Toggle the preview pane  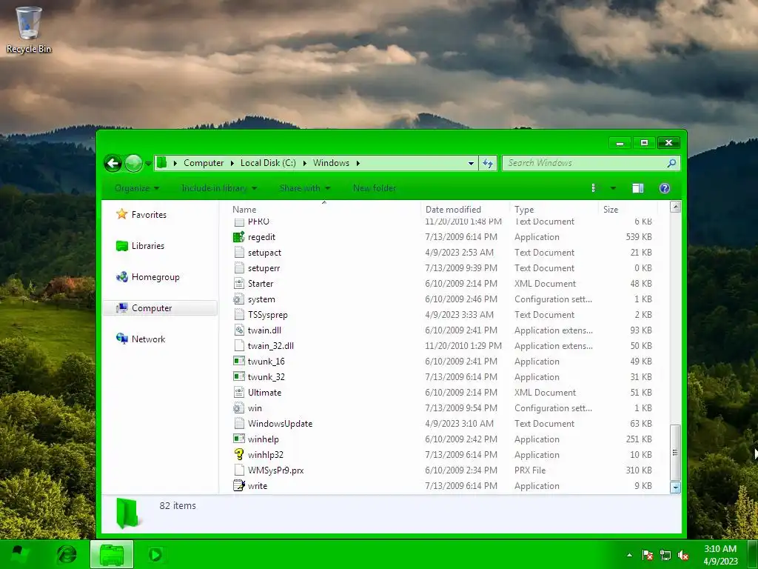(638, 188)
